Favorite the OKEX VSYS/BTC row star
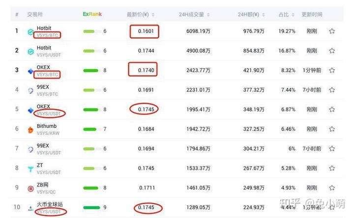This screenshot has height=218, width=354. pos(332,70)
